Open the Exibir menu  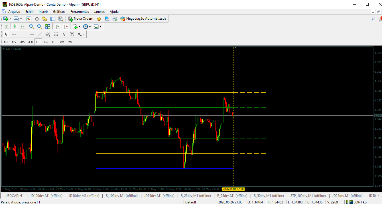click(29, 12)
